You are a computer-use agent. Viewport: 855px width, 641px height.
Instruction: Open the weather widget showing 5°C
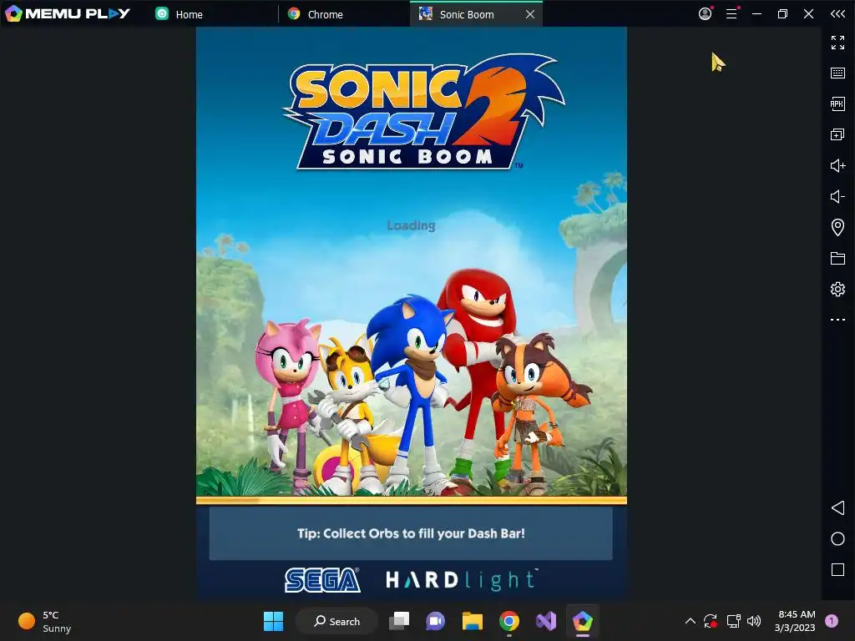tap(45, 621)
